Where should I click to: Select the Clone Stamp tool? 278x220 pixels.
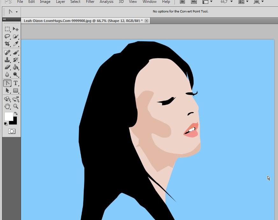coord(7,60)
